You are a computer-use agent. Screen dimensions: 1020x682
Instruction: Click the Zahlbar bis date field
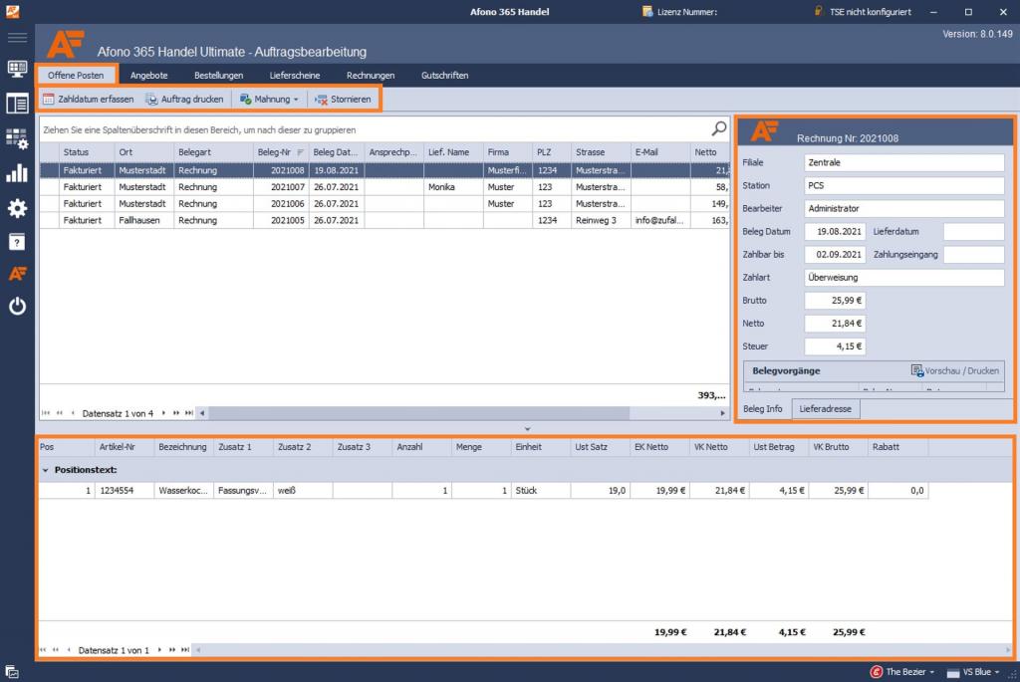coord(835,254)
